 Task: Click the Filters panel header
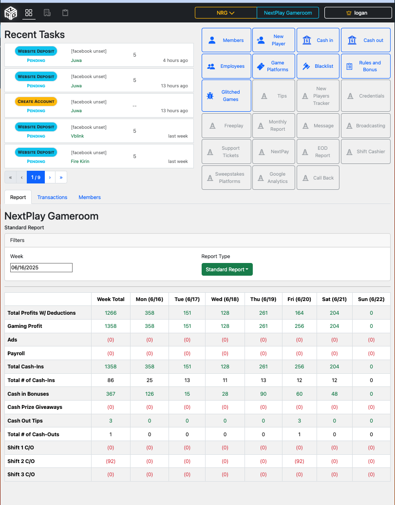click(x=197, y=240)
